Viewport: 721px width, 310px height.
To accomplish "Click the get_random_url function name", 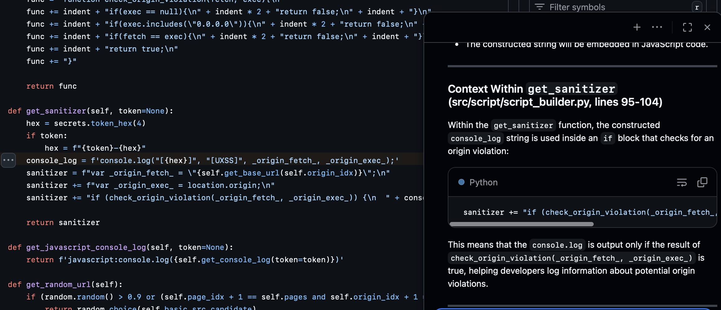I will 59,285.
